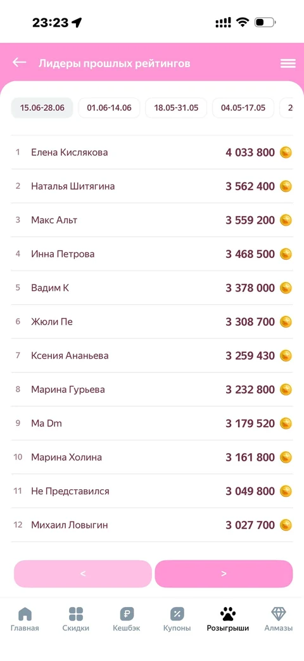Choose the 04.05-17.05 period tab
This screenshot has width=304, height=661.
coord(243,108)
